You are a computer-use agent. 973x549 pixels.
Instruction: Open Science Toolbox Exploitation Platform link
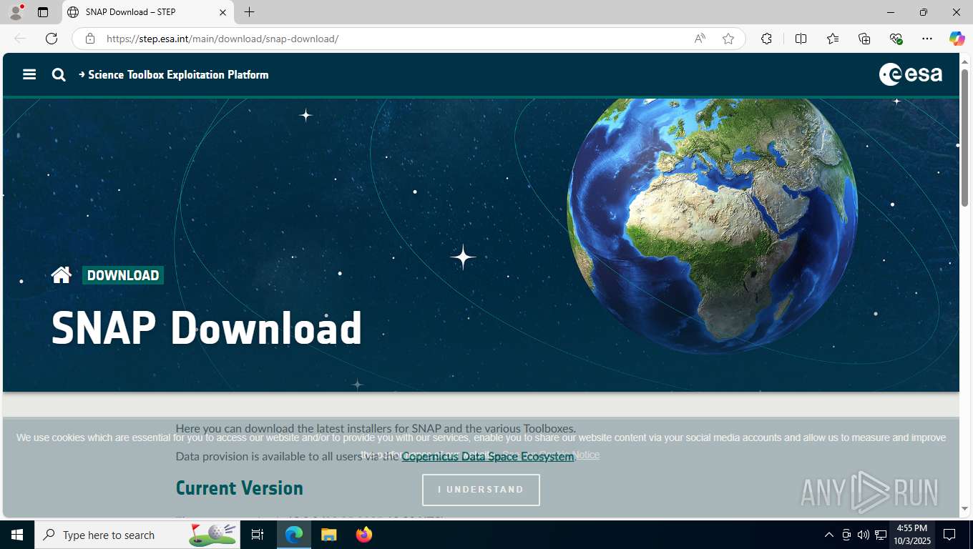[x=174, y=74]
